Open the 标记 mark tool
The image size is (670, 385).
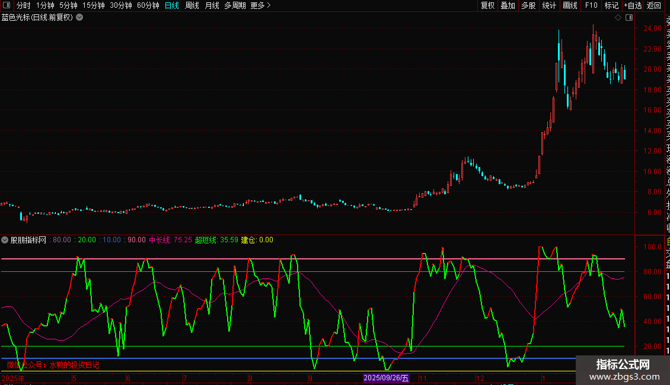pyautogui.click(x=611, y=5)
